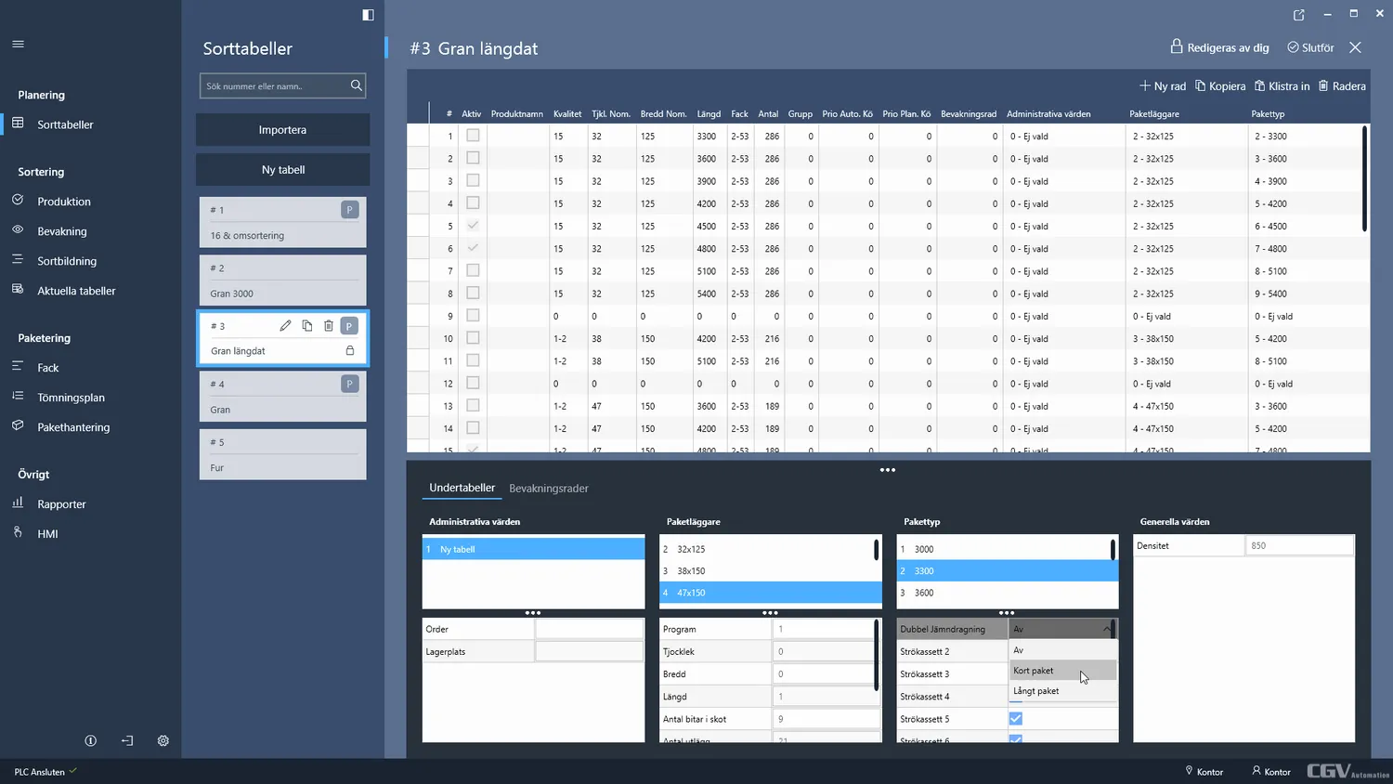Click the Densitet value field
The height and width of the screenshot is (784, 1393).
click(1298, 546)
